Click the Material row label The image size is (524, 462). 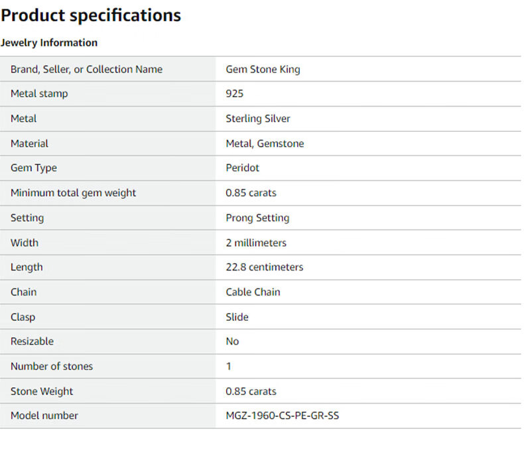click(x=29, y=143)
